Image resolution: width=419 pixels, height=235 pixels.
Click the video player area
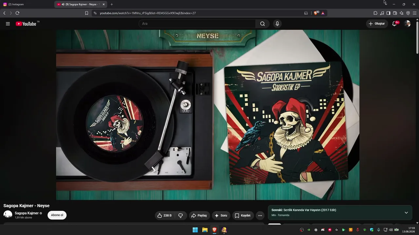pyautogui.click(x=208, y=115)
